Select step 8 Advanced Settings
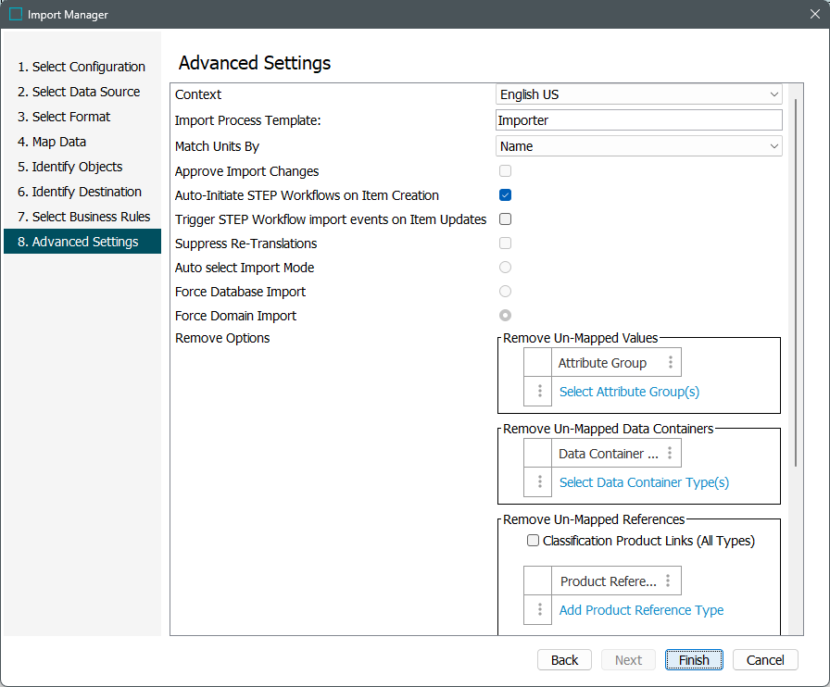 click(x=82, y=242)
